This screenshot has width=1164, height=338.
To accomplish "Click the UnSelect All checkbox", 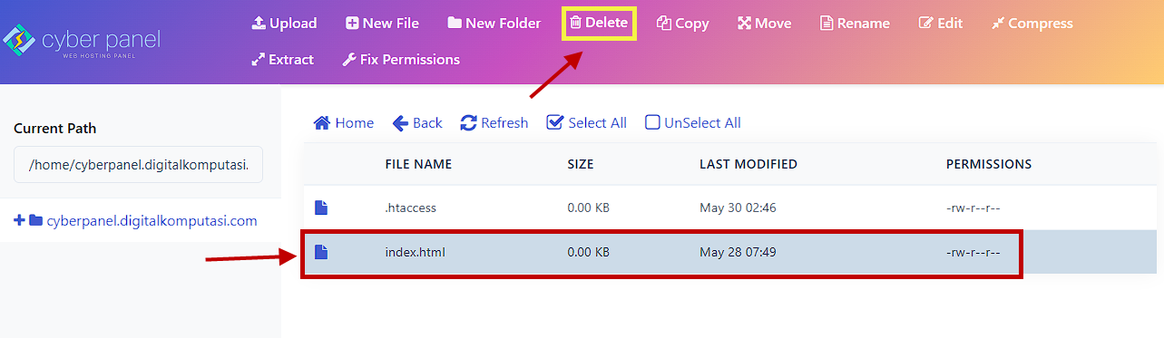I will 652,122.
